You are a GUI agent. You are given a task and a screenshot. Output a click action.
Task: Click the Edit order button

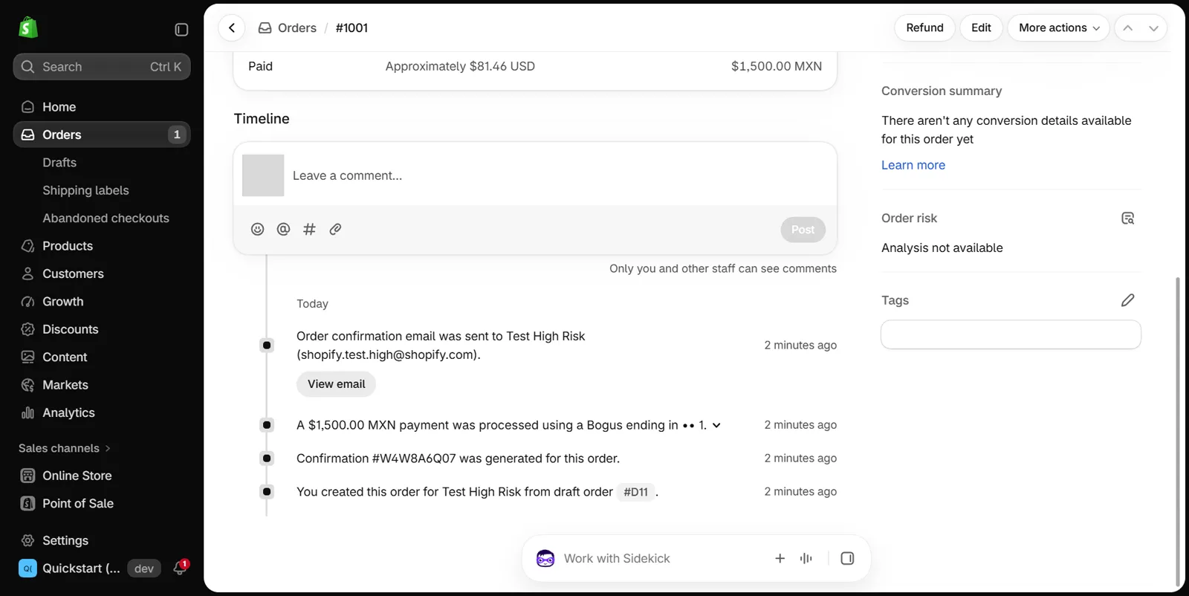pyautogui.click(x=981, y=28)
